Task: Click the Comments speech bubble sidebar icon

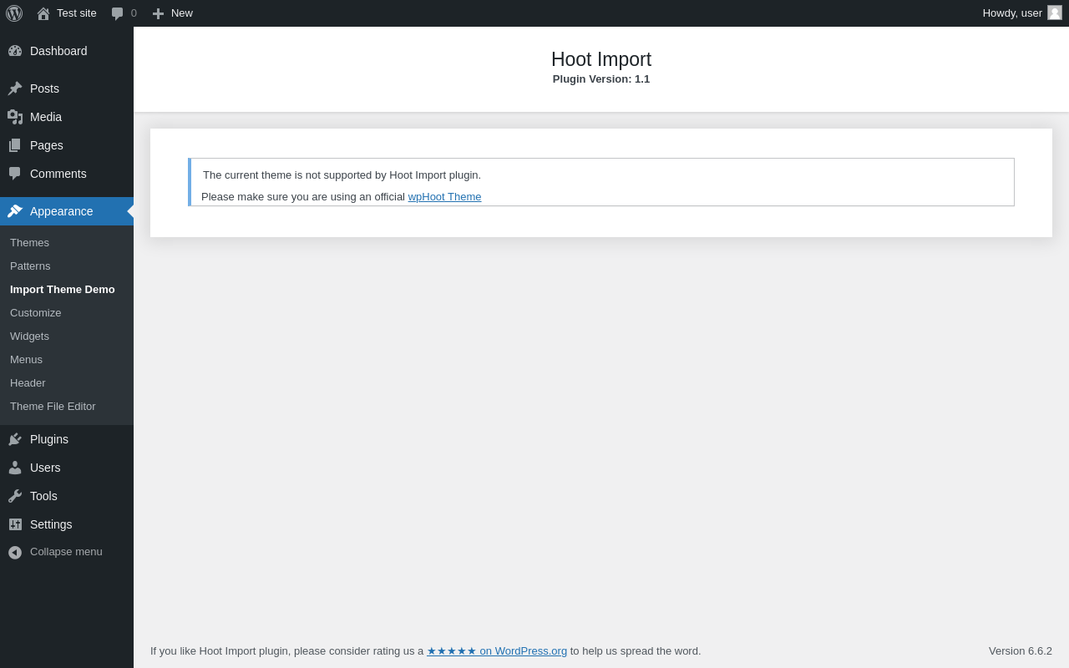Action: (x=15, y=174)
